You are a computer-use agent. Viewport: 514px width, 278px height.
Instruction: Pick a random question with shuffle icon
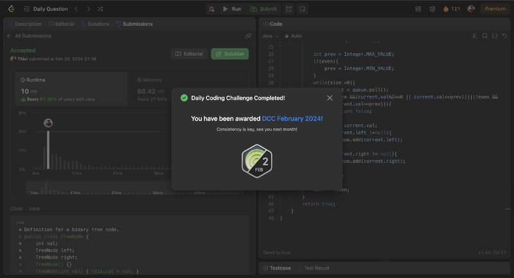[x=100, y=9]
